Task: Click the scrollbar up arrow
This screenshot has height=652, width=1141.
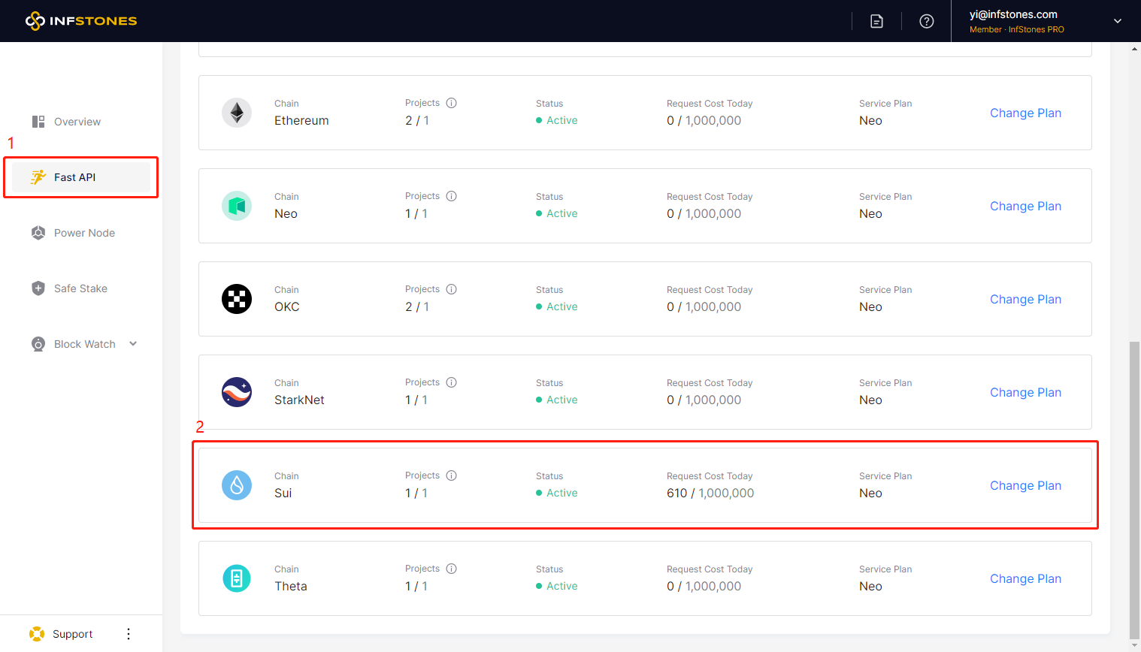Action: [x=1134, y=48]
